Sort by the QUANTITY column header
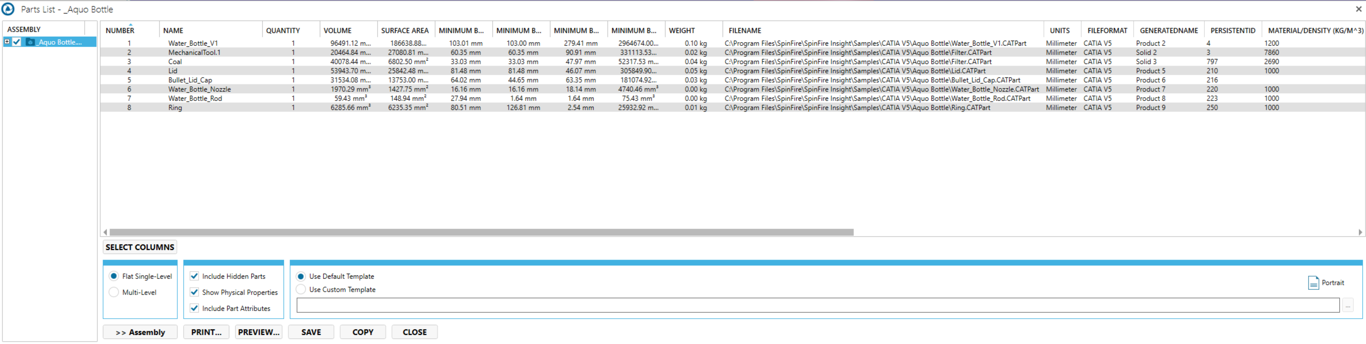 point(291,31)
